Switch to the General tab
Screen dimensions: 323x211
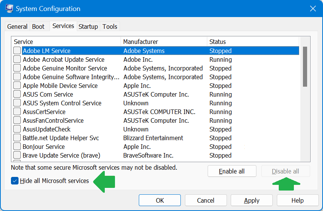[17, 27]
